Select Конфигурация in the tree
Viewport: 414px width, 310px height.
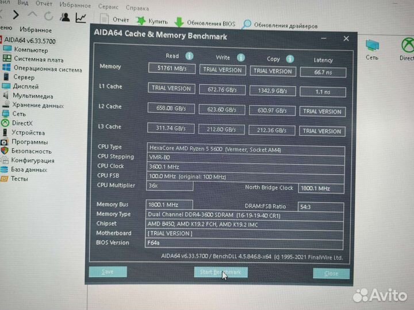point(28,160)
